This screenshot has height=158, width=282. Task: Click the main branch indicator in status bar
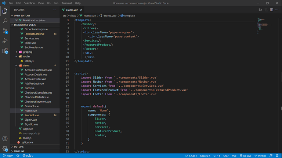tap(8, 156)
